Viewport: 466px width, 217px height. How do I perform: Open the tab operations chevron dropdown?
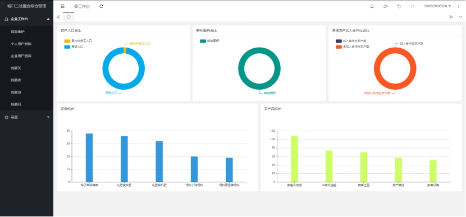click(460, 17)
